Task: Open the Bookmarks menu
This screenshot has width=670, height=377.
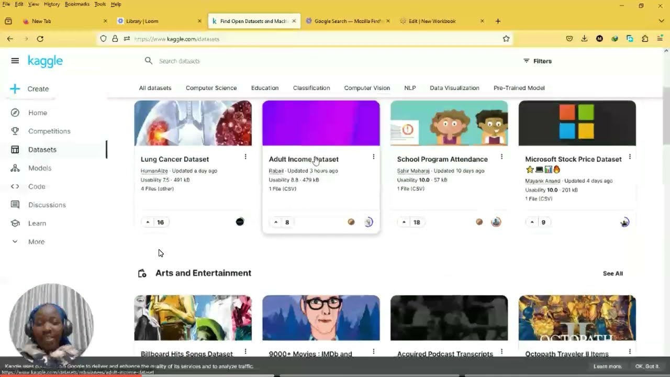Action: coord(77,4)
